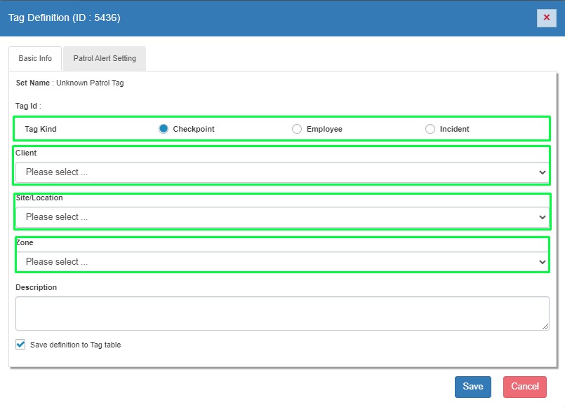Click the "Save definition to Tag table" label

click(75, 345)
